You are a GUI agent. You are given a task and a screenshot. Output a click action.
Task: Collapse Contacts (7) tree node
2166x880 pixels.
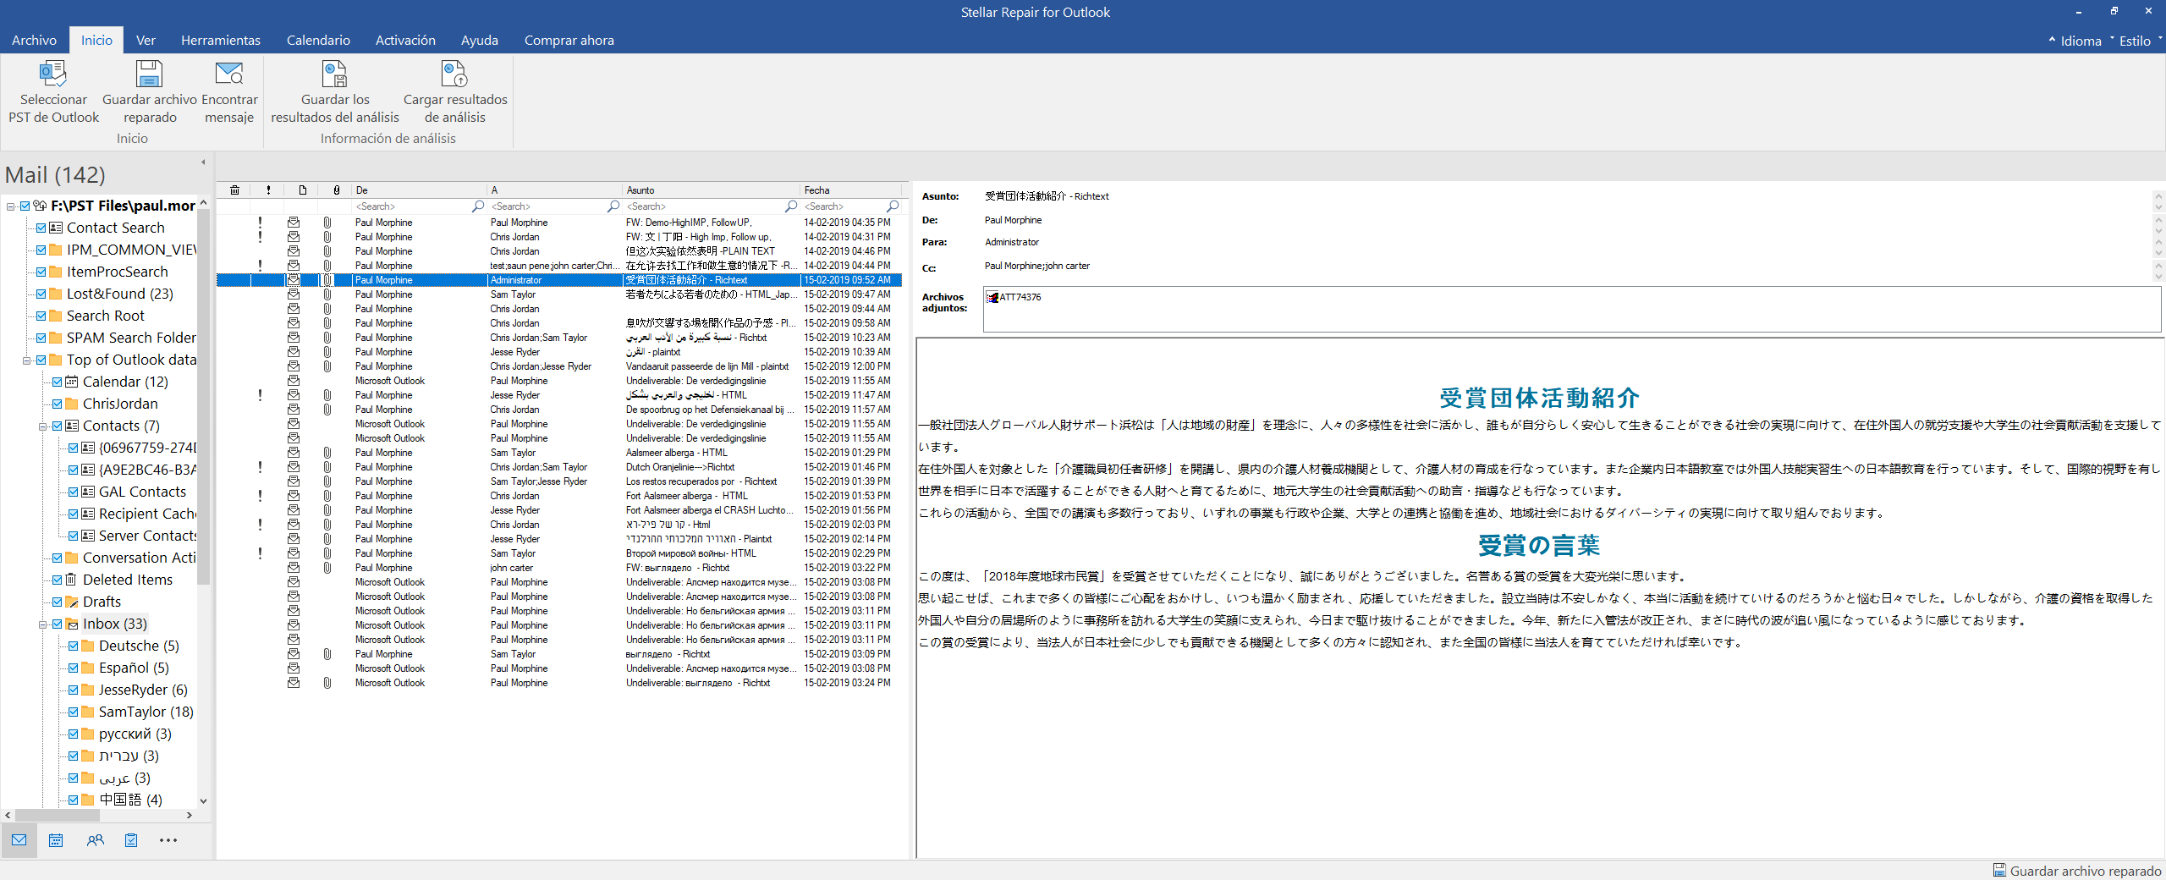click(42, 426)
